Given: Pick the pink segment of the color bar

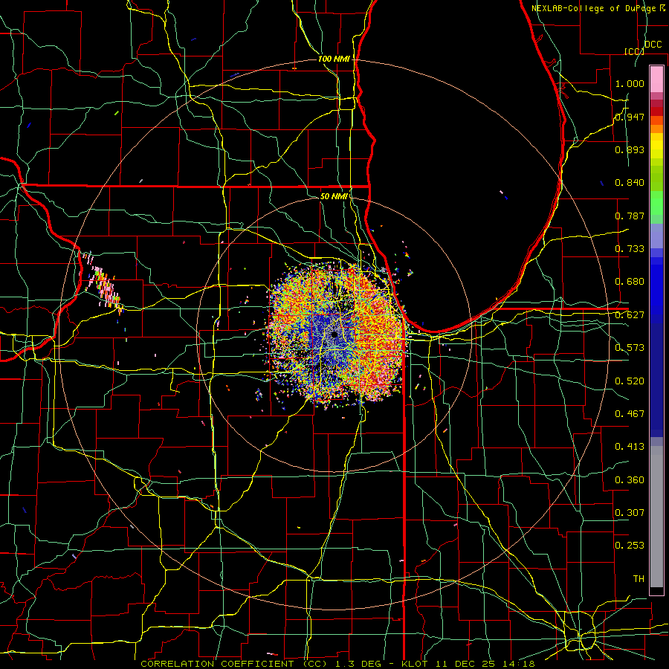Looking at the screenshot, I should coord(656,79).
